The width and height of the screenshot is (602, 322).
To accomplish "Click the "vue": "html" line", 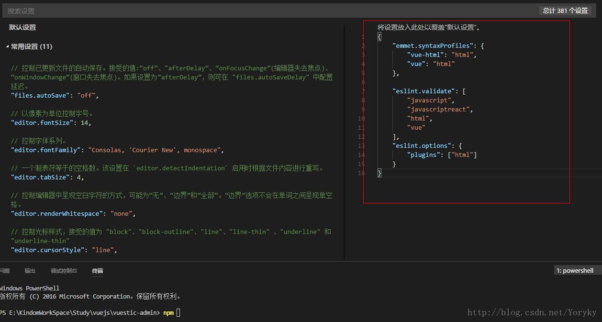I will point(431,64).
